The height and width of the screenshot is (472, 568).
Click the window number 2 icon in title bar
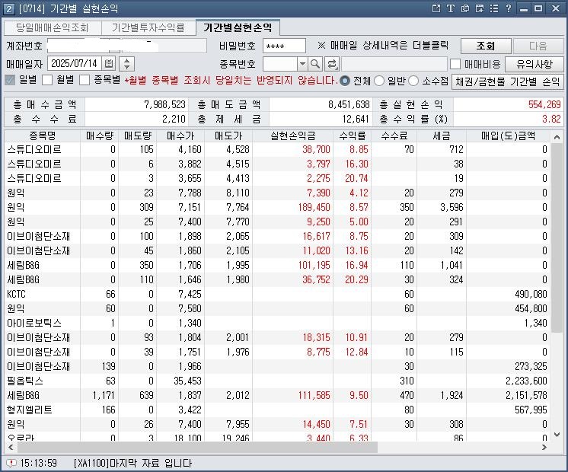click(x=8, y=8)
